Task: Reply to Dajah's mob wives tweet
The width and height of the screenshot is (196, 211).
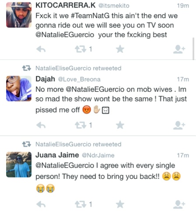Action: click(41, 125)
